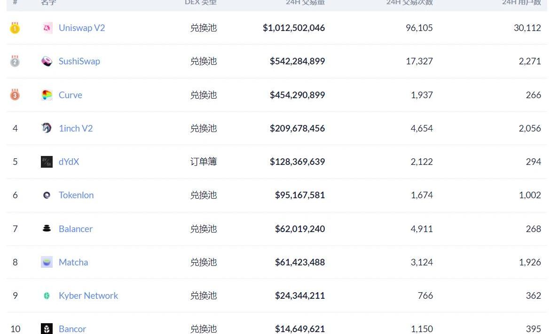Image resolution: width=558 pixels, height=334 pixels.
Task: Click the Tokenlon logo icon
Action: (x=47, y=195)
